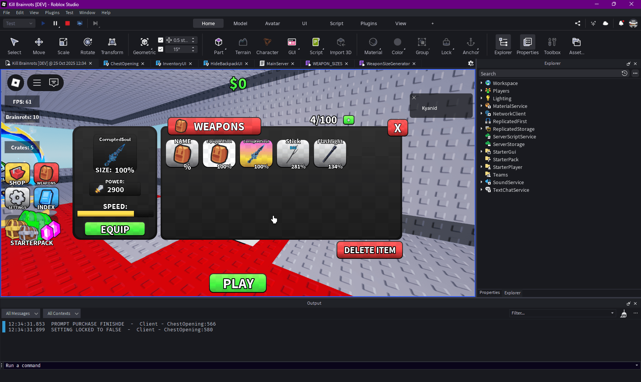Viewport: 641px width, 382px height.
Task: Stop the playtest with the red button
Action: 68,23
